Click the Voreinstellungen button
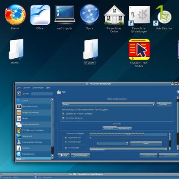Screen dimensions: 179x179 pos(81,155)
